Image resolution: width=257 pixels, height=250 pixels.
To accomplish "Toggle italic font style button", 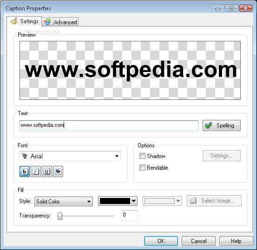I will click(x=36, y=171).
